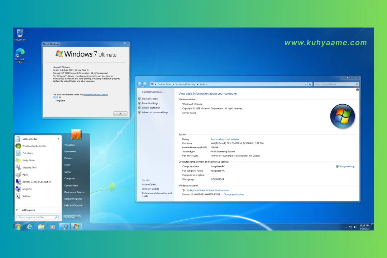387x258 pixels.
Task: Click Change settings for computer name
Action: (347, 166)
